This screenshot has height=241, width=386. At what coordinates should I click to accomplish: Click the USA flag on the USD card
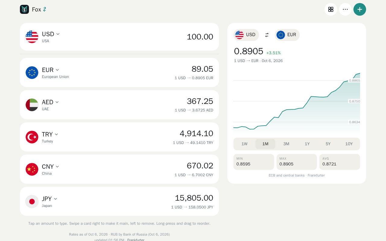coord(32,37)
